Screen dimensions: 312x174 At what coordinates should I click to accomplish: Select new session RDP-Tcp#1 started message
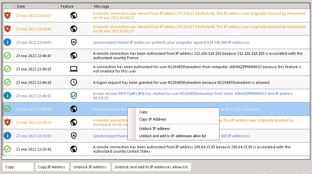[x=193, y=96]
